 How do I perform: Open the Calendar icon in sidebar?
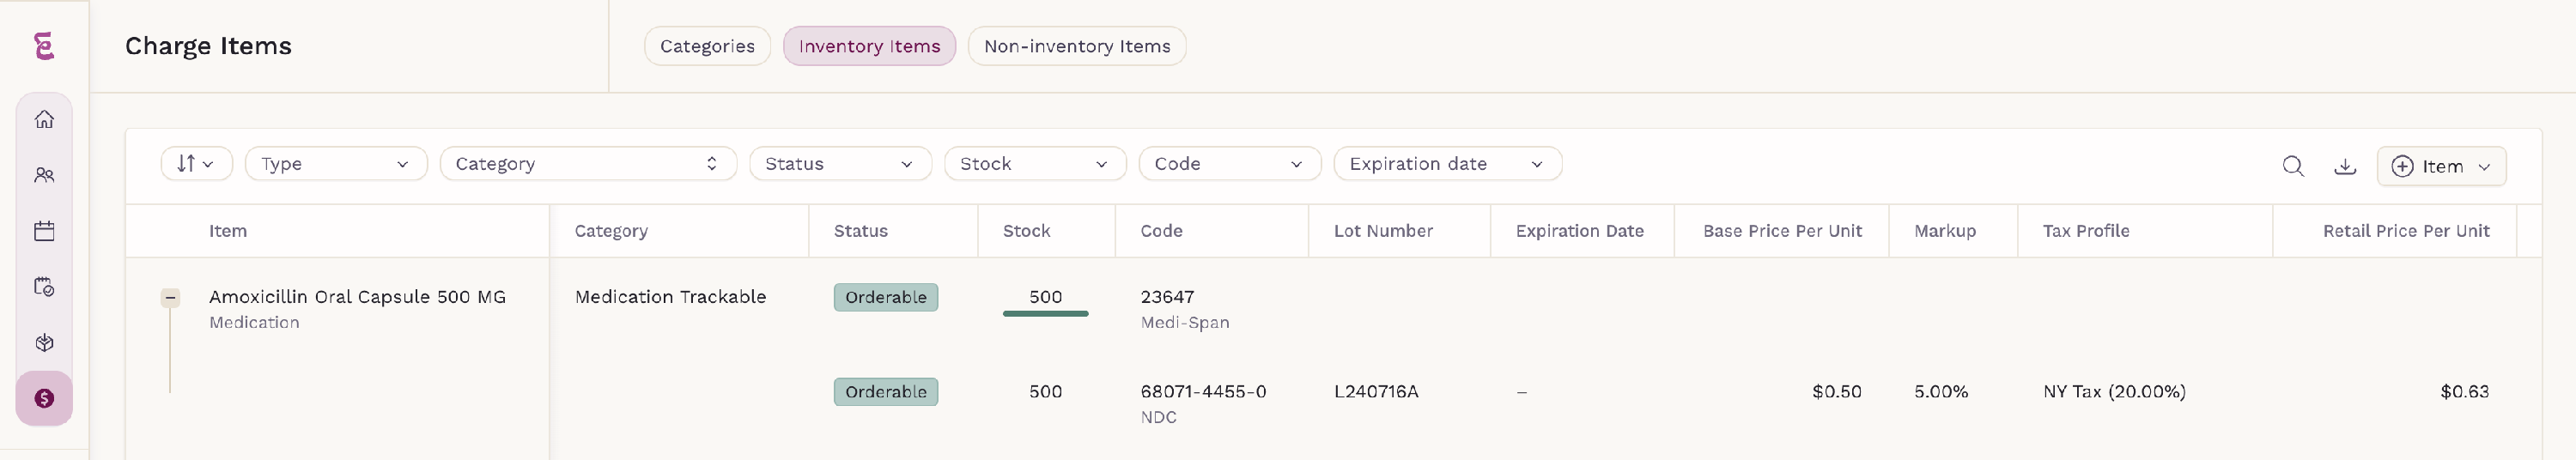click(x=44, y=231)
